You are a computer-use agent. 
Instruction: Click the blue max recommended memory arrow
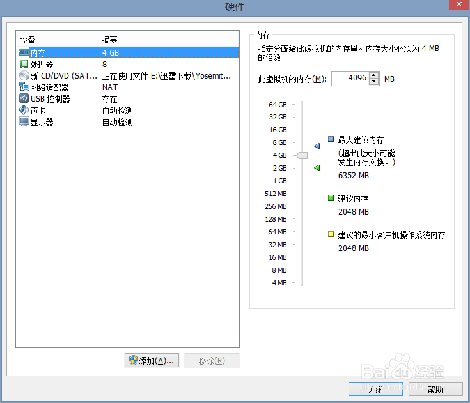click(317, 146)
